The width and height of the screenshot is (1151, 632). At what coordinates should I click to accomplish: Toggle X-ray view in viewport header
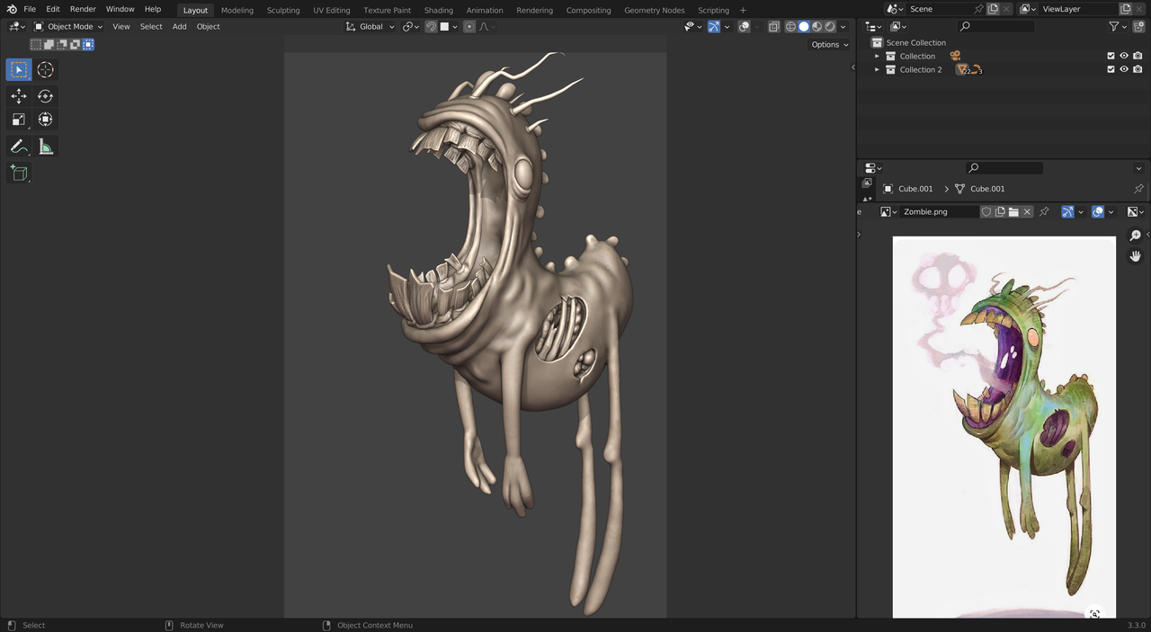[x=773, y=27]
